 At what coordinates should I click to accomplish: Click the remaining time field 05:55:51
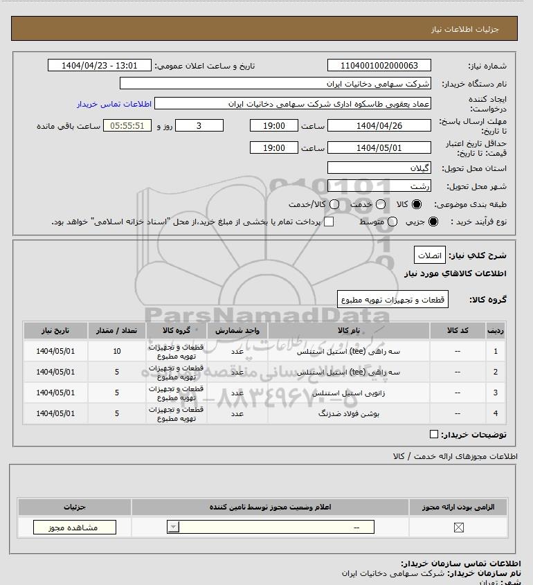click(x=127, y=126)
